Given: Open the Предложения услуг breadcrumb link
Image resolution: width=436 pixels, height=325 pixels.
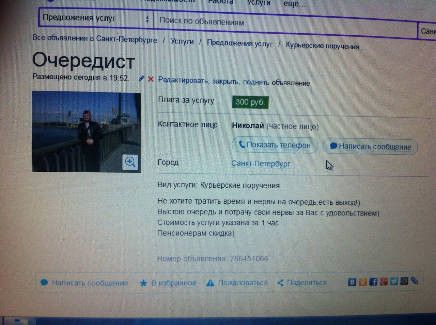Looking at the screenshot, I should [x=240, y=43].
